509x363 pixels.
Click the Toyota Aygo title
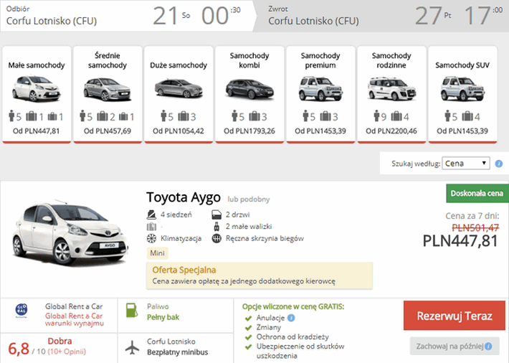click(x=184, y=197)
